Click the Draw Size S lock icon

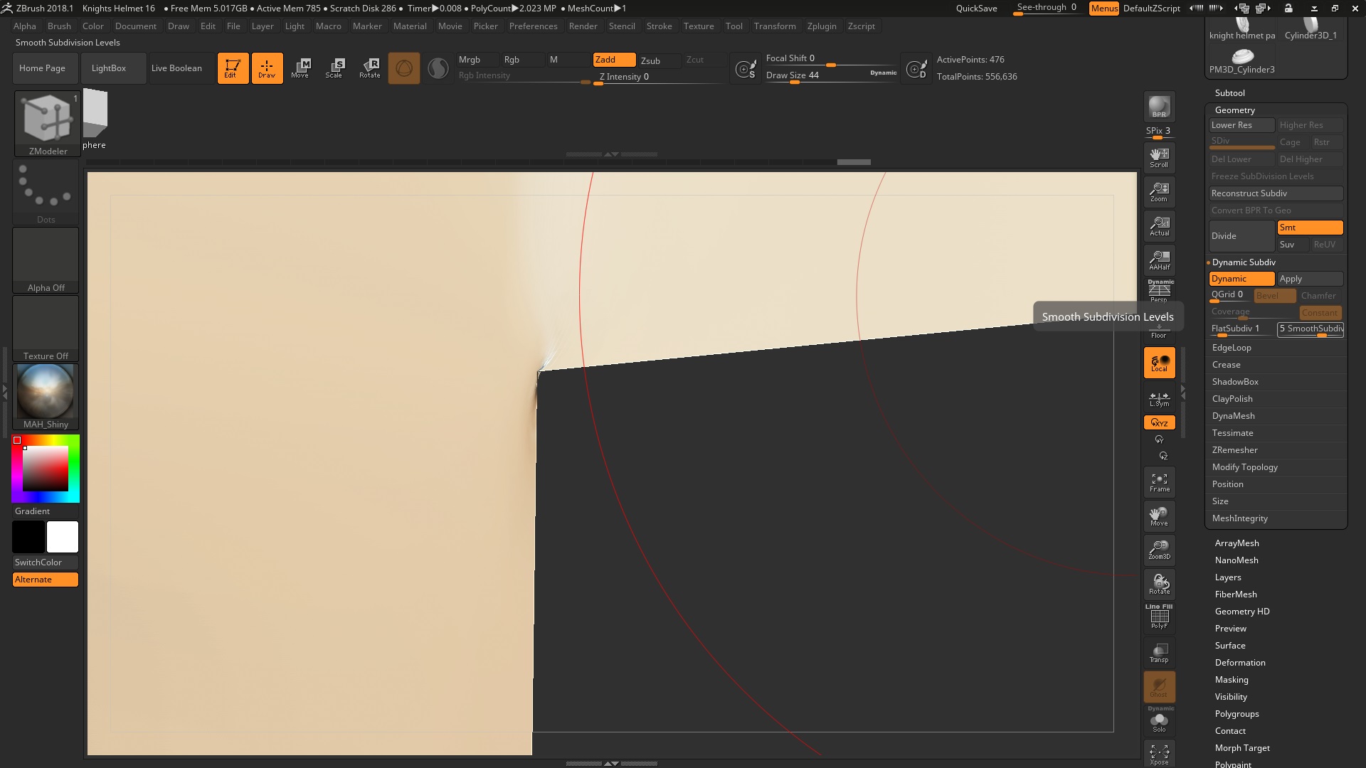click(746, 69)
